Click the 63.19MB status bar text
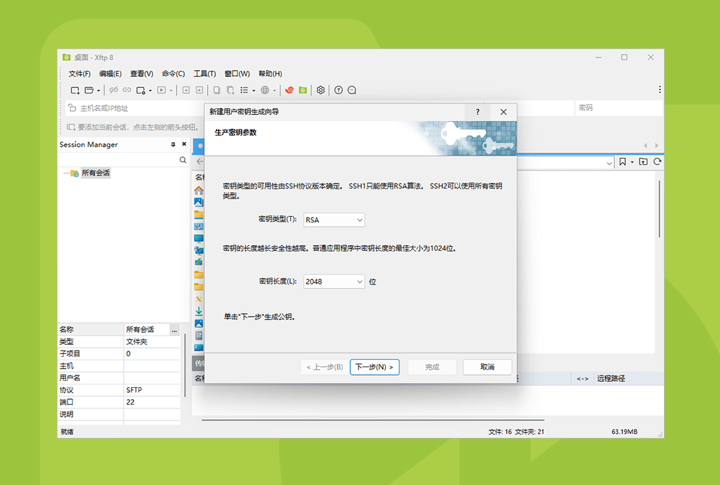720x485 pixels. (624, 432)
